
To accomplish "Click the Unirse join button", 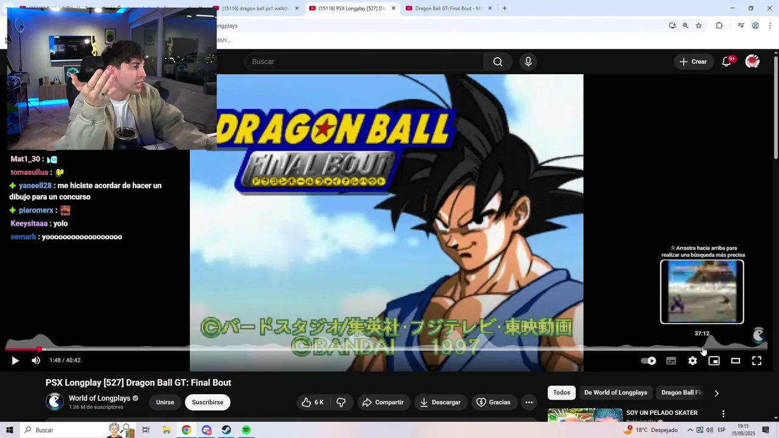I will pos(165,402).
